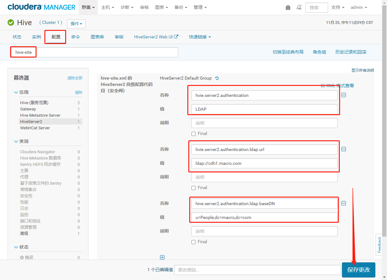Open 历史记录和回滚 link
The height and width of the screenshot is (280, 387).
point(351,52)
